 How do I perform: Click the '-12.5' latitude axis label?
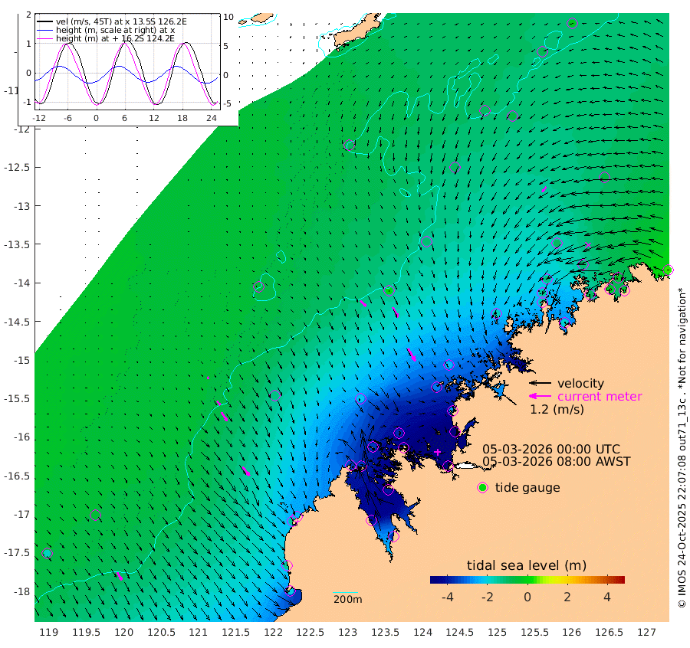(x=17, y=168)
